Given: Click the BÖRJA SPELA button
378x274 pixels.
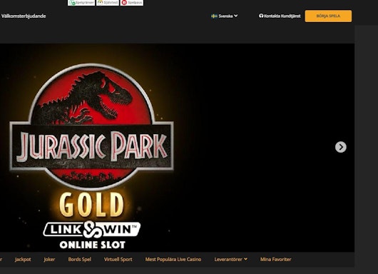Looking at the screenshot, I should [x=328, y=16].
